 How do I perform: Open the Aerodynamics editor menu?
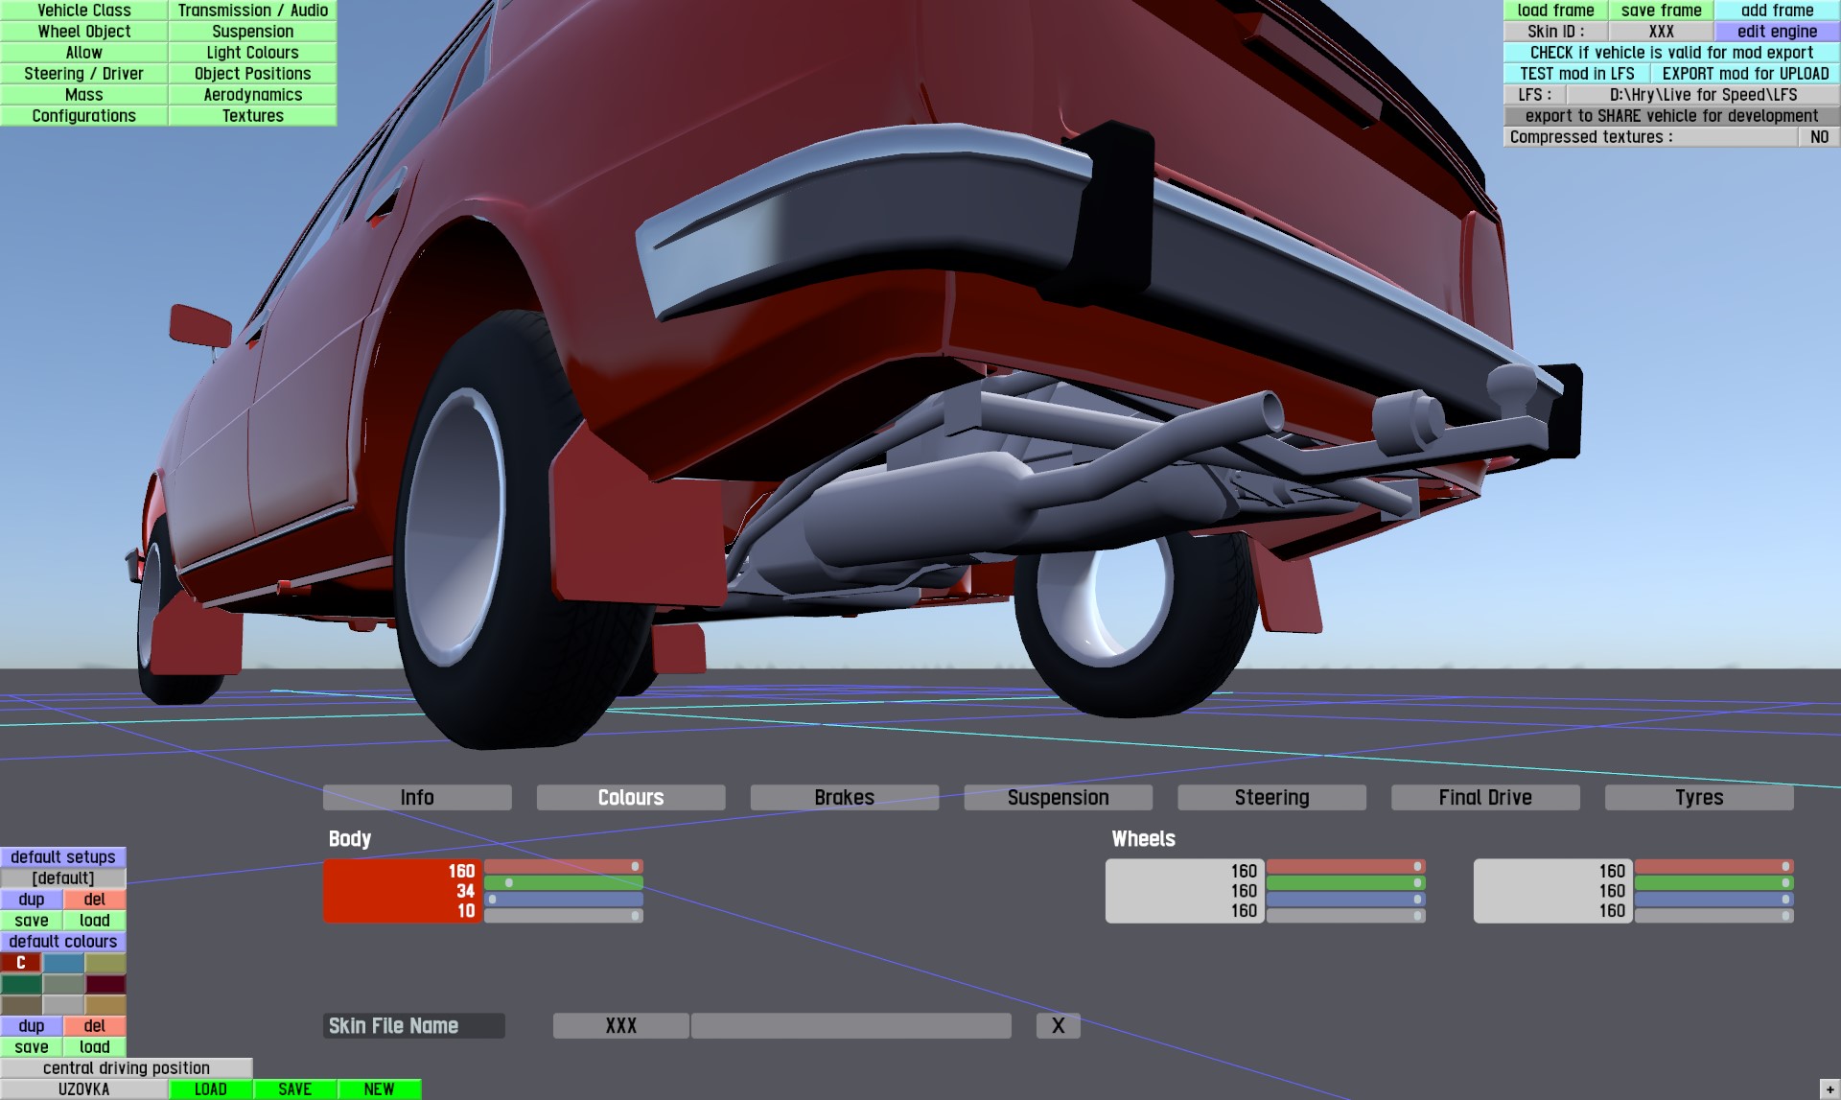pos(252,95)
